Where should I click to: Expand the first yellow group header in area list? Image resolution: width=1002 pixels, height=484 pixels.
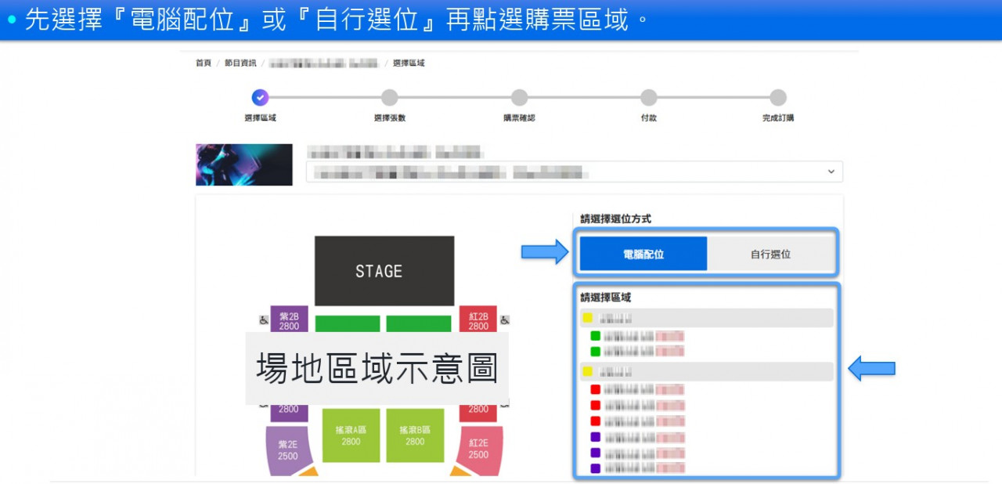[x=705, y=318]
